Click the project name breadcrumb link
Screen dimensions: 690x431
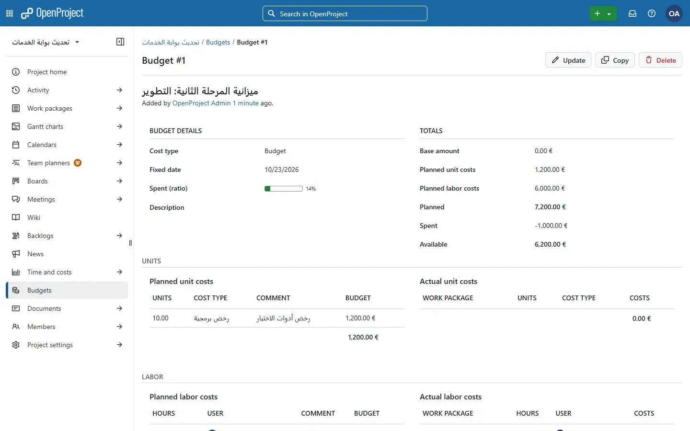[171, 42]
